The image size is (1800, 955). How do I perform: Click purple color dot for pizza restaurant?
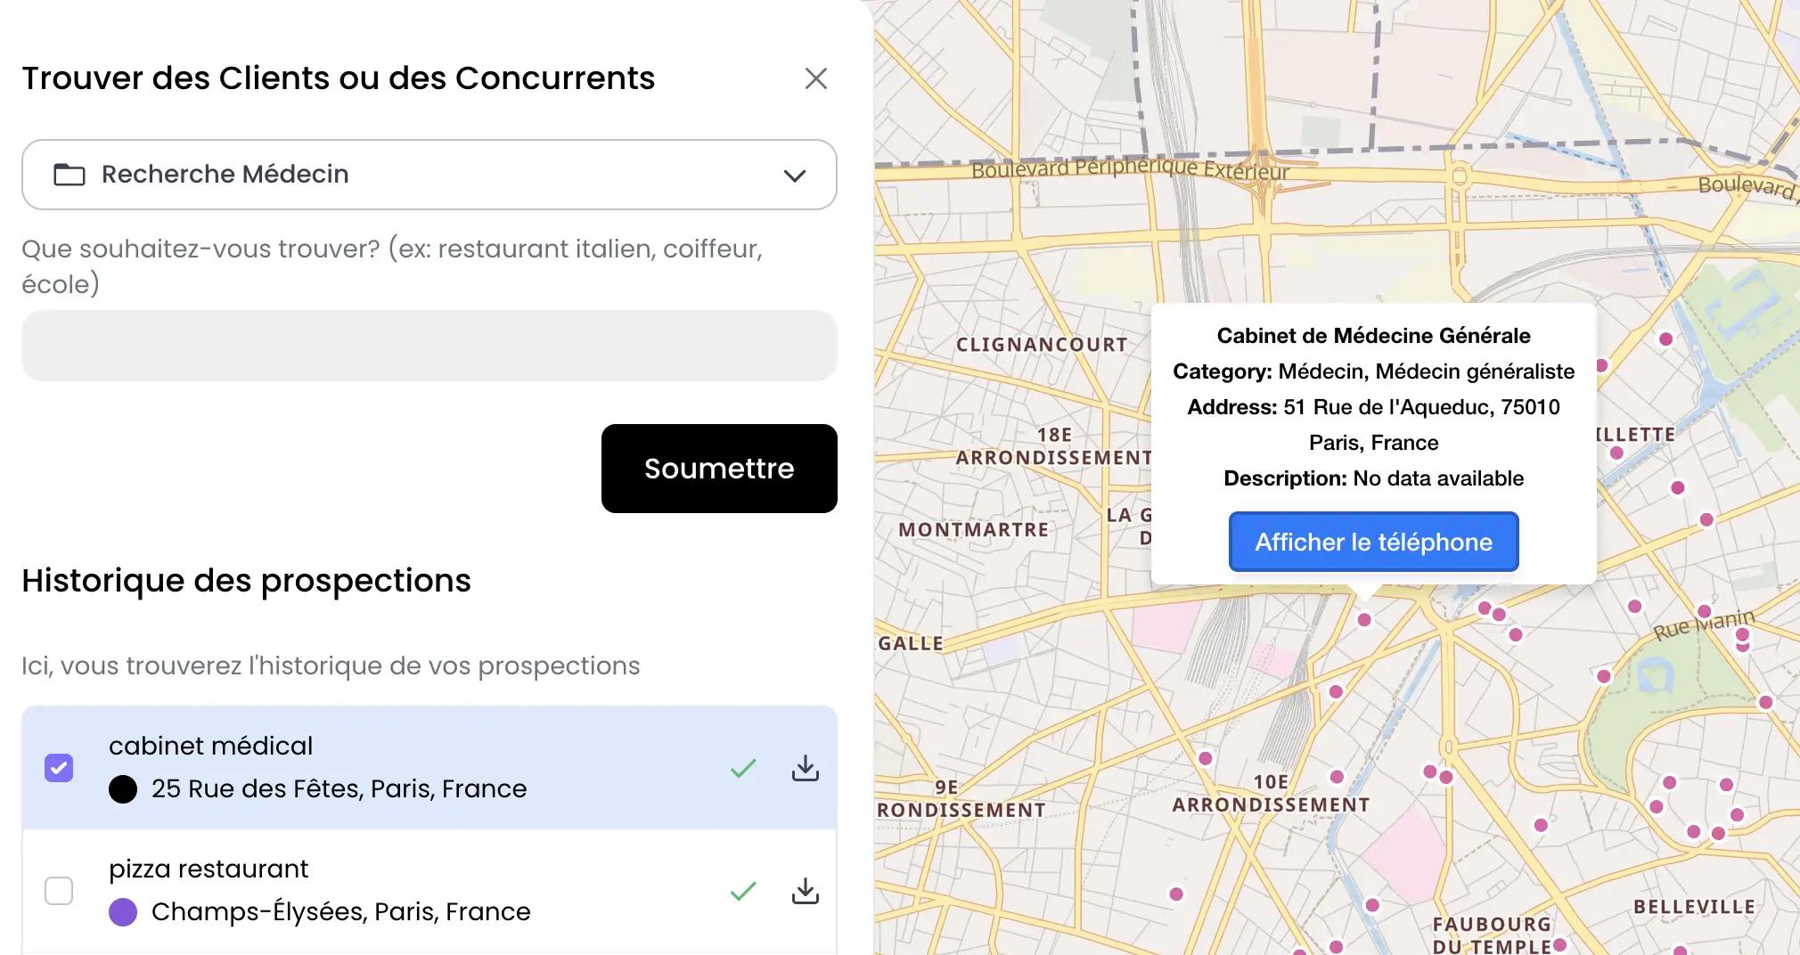point(123,912)
